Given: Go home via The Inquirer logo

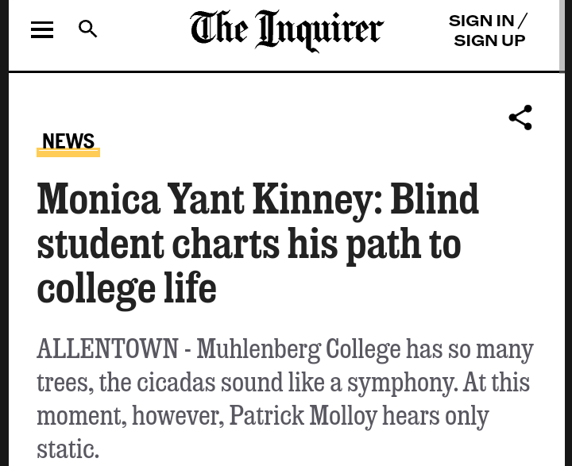Looking at the screenshot, I should 287,31.
